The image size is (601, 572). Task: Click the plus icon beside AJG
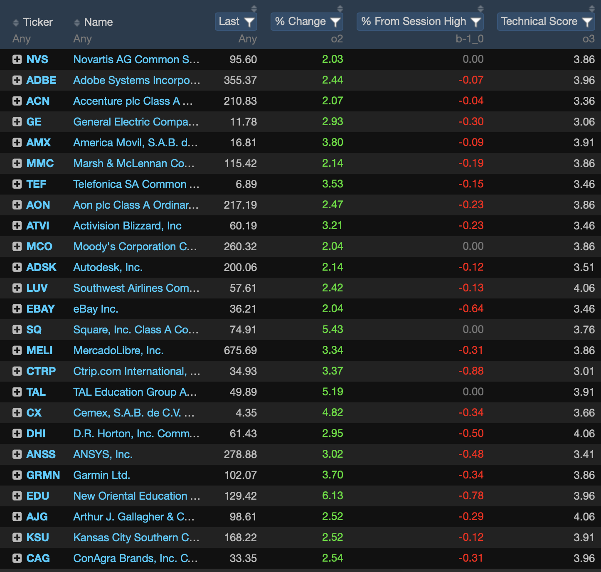(x=17, y=517)
